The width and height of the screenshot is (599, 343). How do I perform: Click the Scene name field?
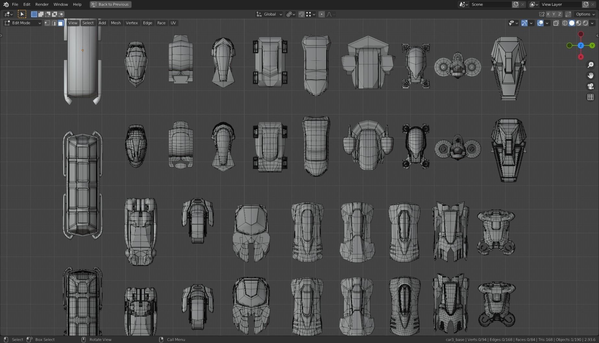click(x=490, y=5)
